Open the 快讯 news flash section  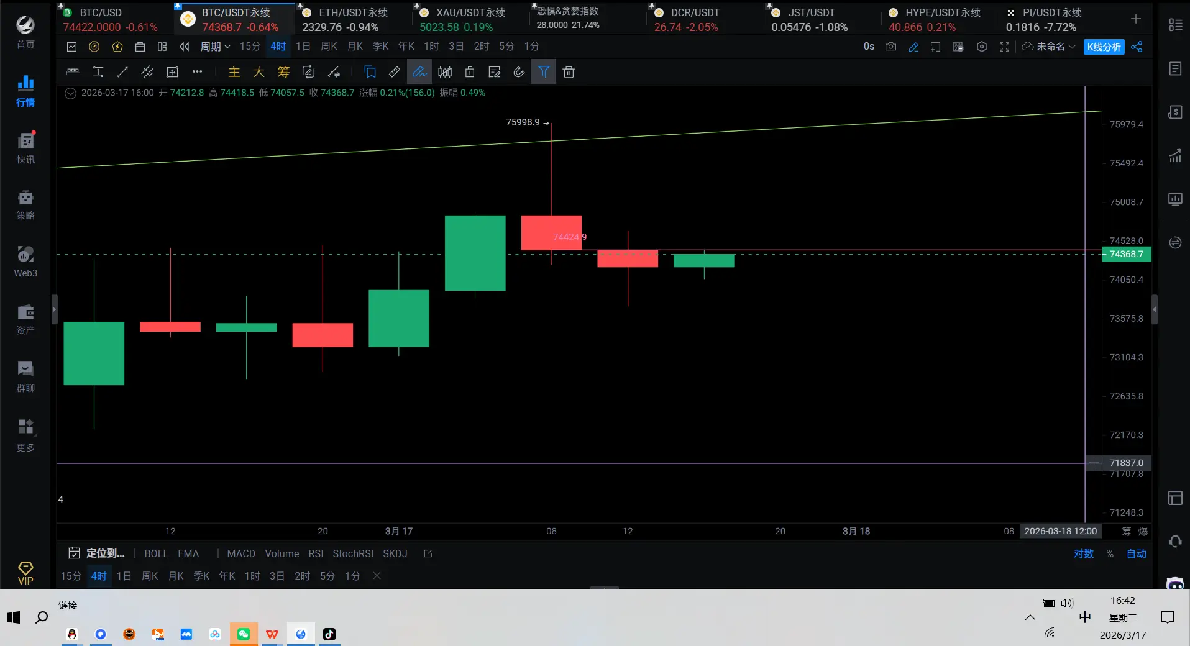coord(25,148)
